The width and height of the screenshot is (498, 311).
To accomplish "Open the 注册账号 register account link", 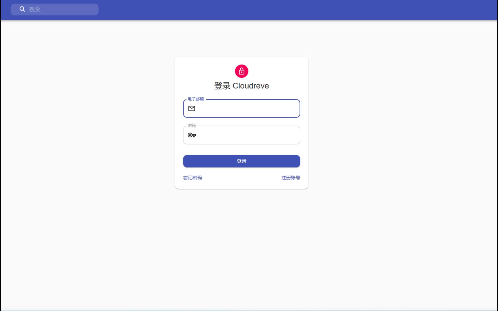I will pos(290,178).
